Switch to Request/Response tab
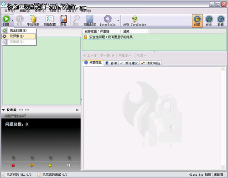 150,63
